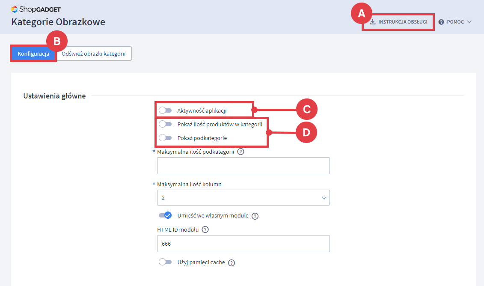Turn on Pokaż podkategorie switch
Image resolution: width=484 pixels, height=286 pixels.
(165, 138)
